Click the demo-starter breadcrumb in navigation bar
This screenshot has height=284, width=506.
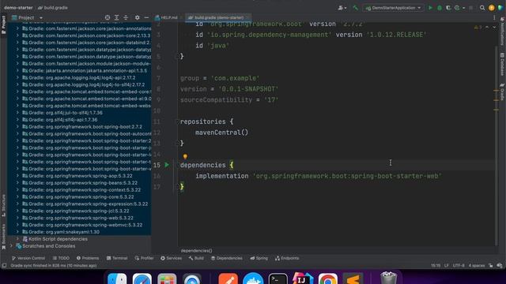[18, 8]
